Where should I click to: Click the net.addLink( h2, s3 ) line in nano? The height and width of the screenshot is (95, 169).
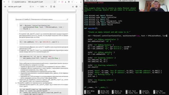tap(97, 61)
